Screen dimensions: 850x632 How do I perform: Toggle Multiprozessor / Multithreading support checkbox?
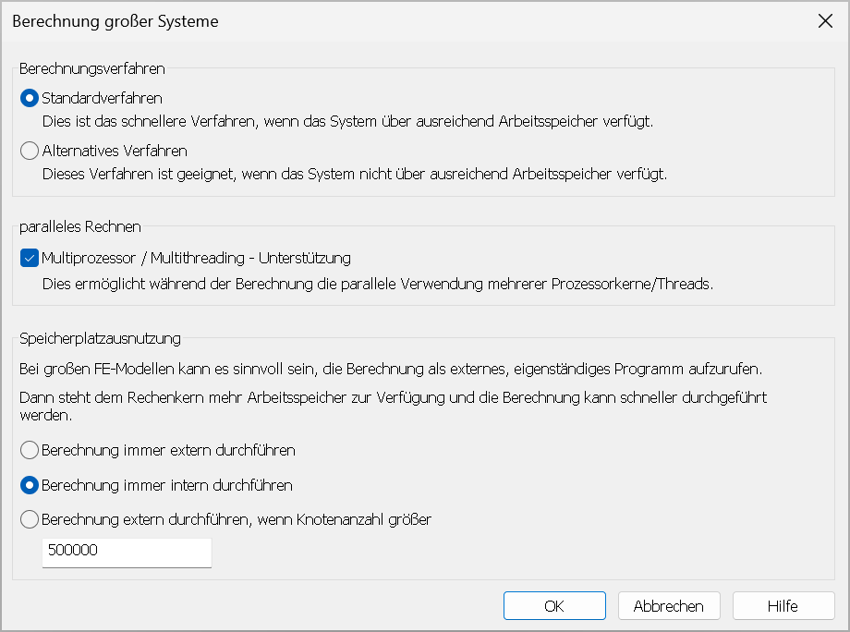click(x=29, y=259)
